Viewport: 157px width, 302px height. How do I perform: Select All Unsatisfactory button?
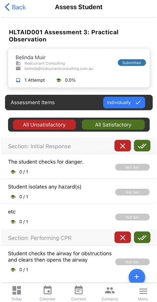[x=44, y=125]
